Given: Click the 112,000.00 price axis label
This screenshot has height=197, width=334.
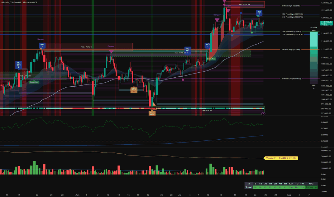Looking at the screenshot, I should coord(327,49).
